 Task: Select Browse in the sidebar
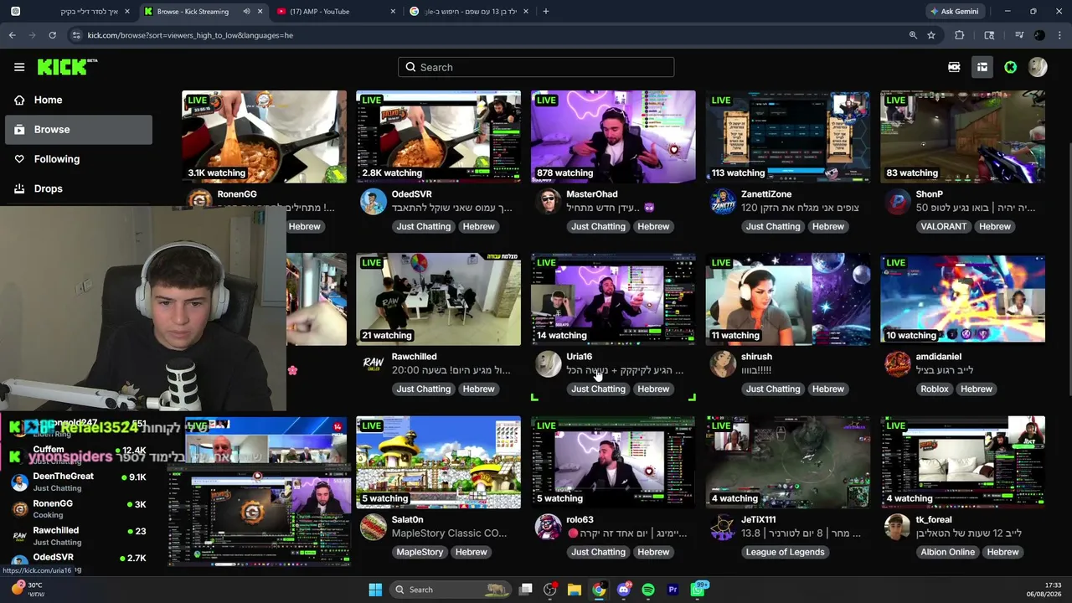(x=78, y=130)
